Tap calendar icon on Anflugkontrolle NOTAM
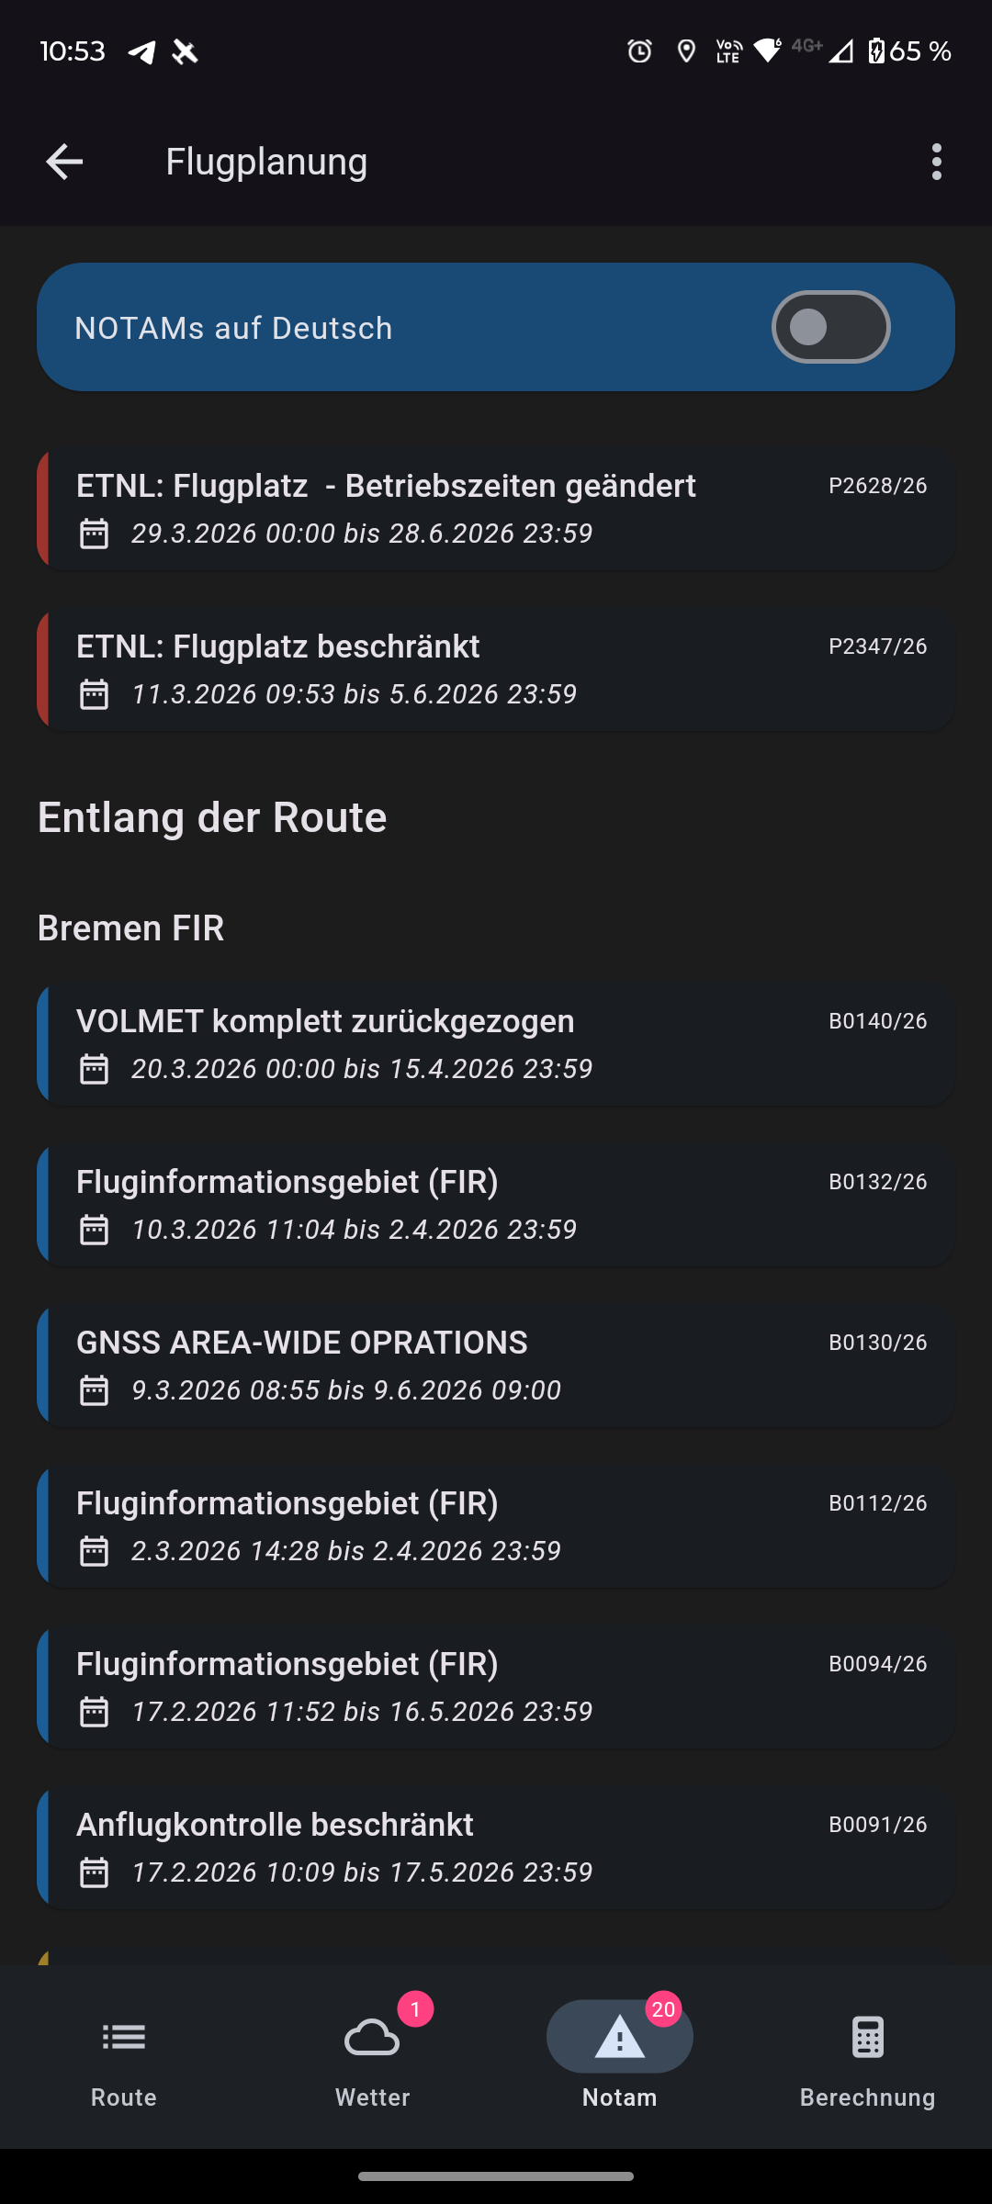The width and height of the screenshot is (992, 2204). pyautogui.click(x=94, y=1872)
